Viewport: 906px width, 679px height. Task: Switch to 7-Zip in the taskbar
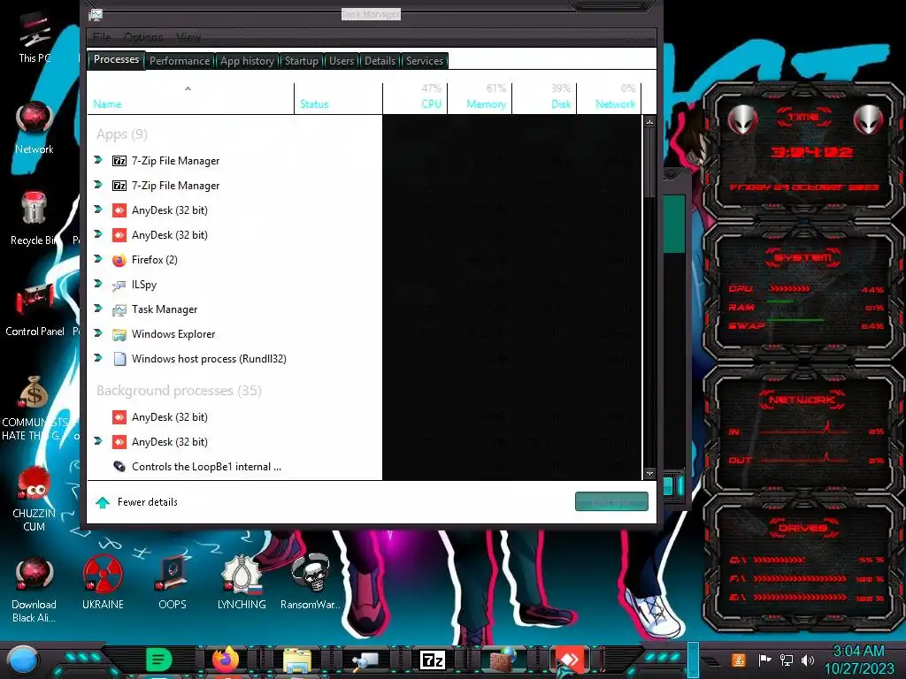coord(433,660)
